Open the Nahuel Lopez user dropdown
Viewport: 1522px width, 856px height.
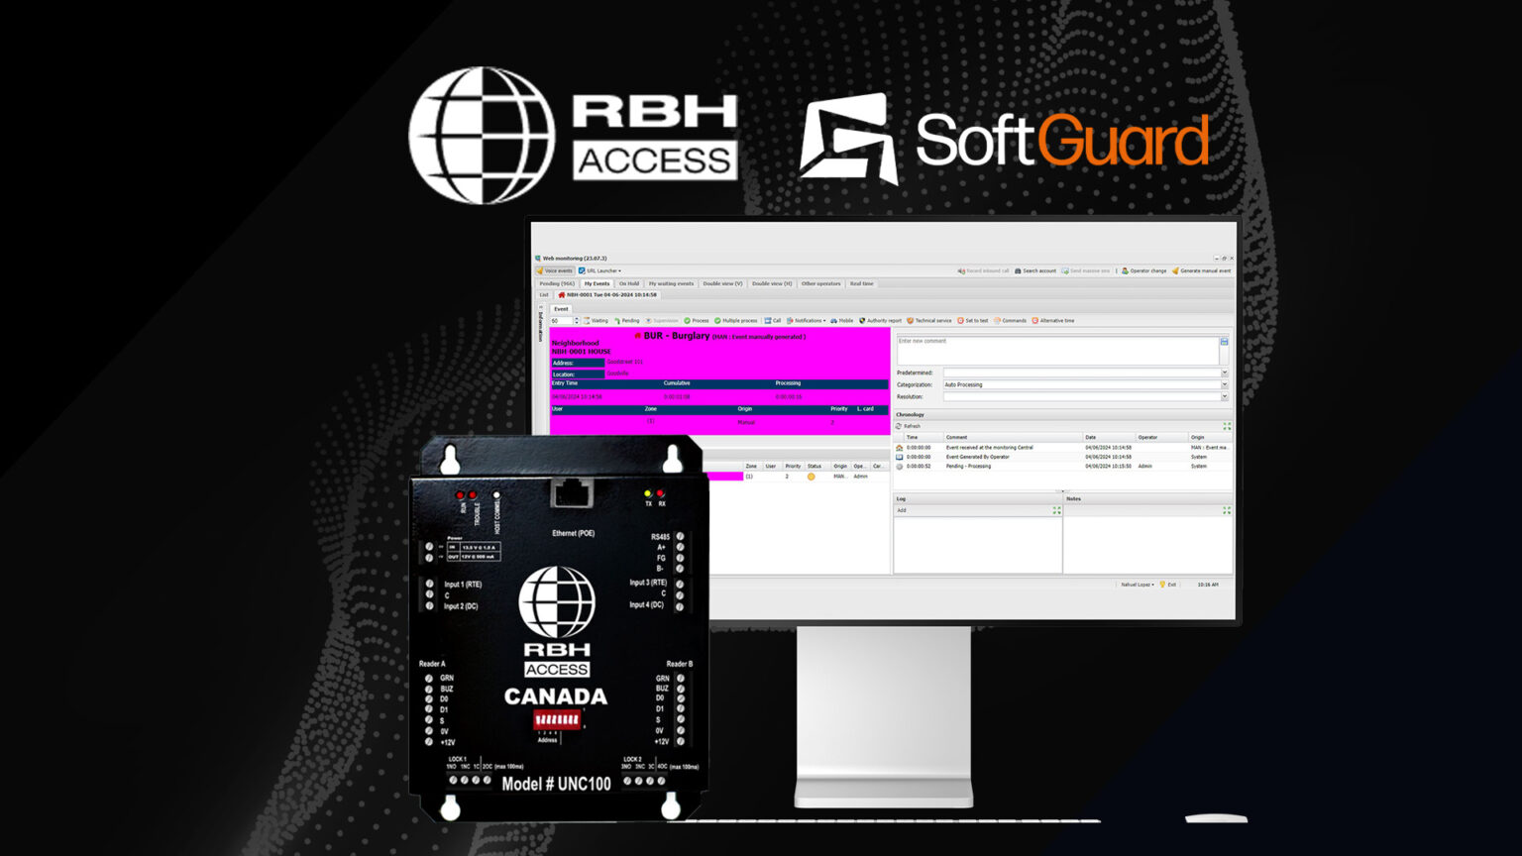click(1138, 585)
